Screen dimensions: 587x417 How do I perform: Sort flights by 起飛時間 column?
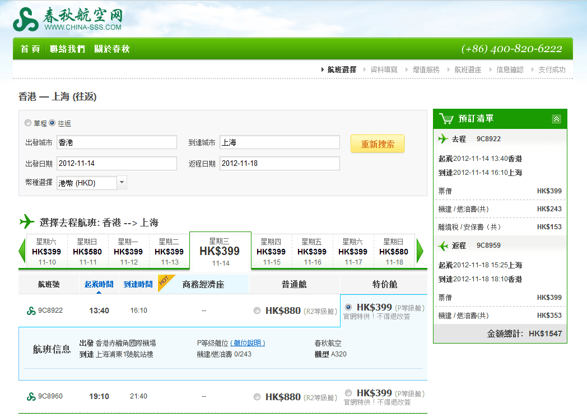pyautogui.click(x=99, y=284)
